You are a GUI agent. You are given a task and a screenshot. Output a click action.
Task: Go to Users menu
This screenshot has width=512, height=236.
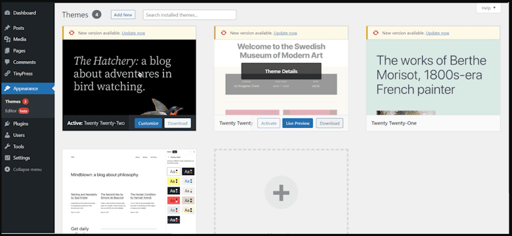click(28, 135)
